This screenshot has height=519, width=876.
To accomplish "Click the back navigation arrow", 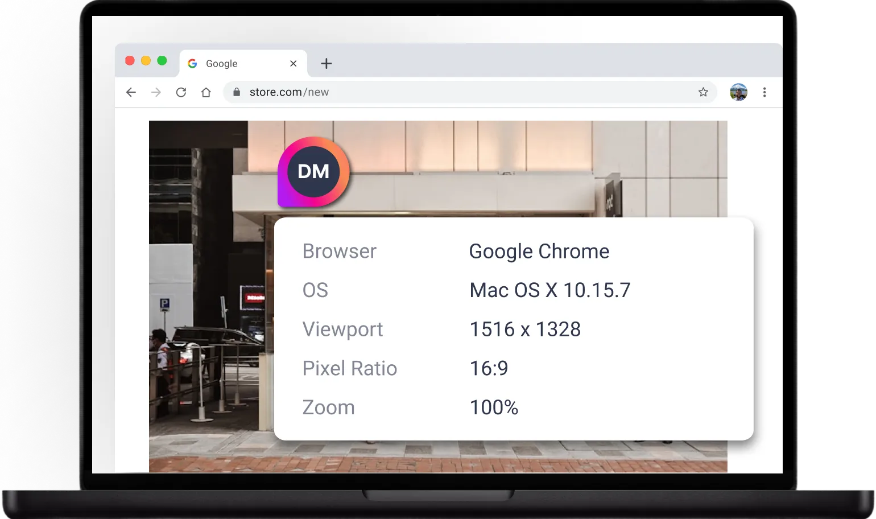I will tap(131, 92).
